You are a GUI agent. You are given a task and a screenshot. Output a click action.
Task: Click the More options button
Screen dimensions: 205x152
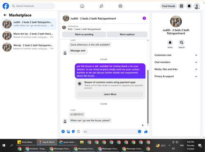[x=127, y=35]
